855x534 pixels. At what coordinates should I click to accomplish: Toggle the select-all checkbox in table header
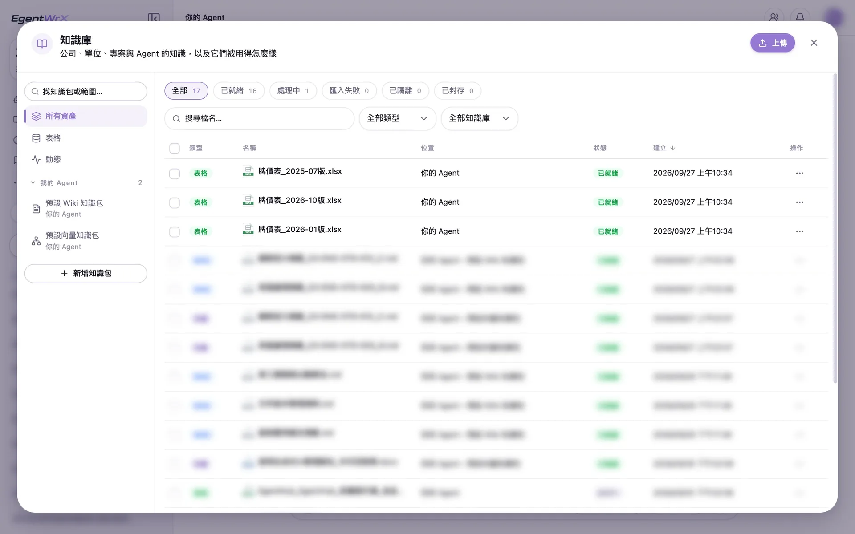point(175,148)
